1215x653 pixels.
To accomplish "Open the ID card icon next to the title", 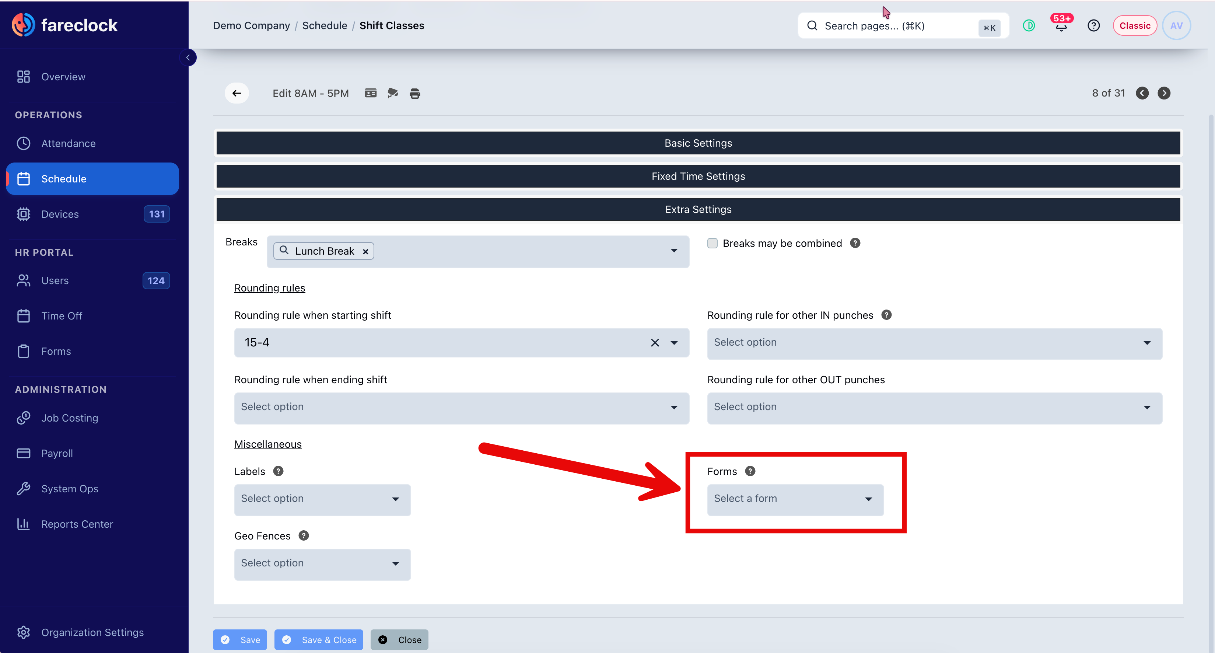I will 371,93.
